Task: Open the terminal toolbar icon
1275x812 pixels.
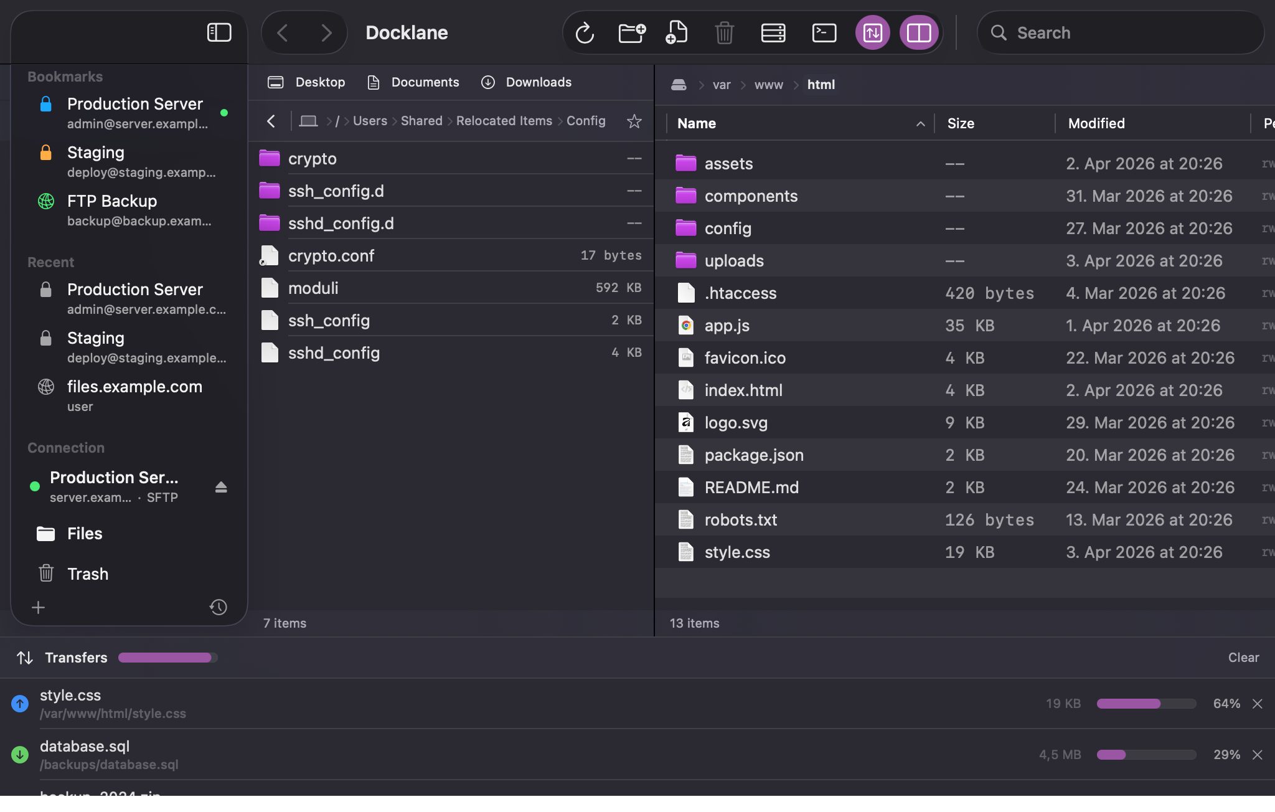Action: [824, 32]
